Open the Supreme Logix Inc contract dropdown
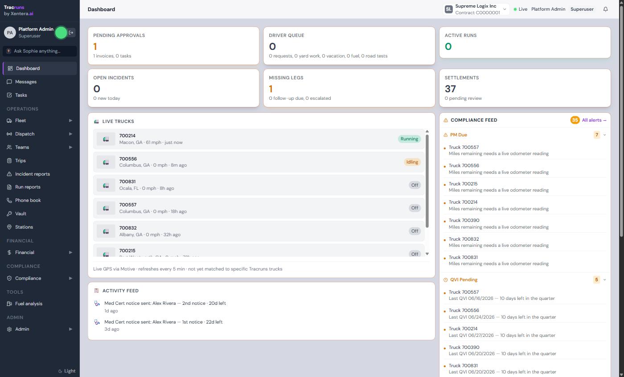Viewport: 624px width, 377px height. 476,9
